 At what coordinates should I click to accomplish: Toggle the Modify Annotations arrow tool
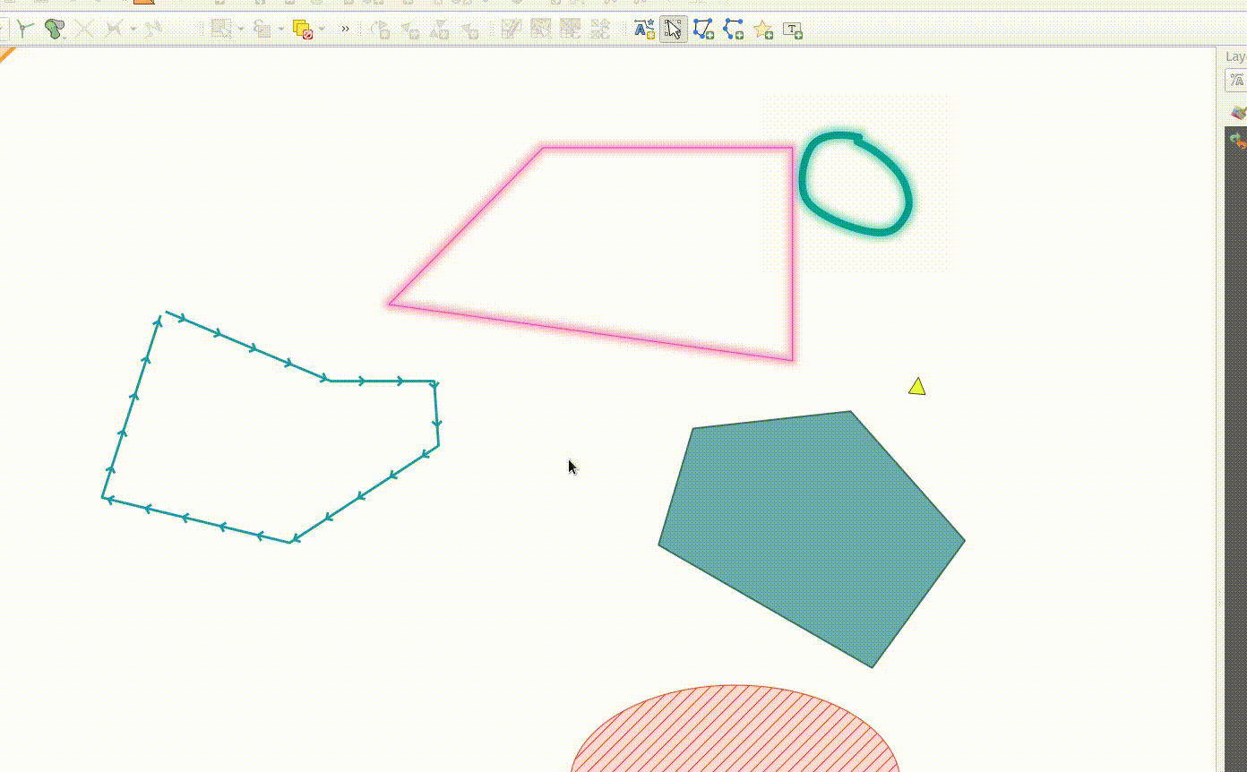674,30
